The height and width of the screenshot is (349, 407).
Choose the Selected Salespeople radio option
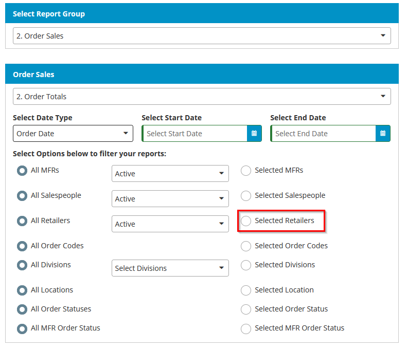[246, 196]
